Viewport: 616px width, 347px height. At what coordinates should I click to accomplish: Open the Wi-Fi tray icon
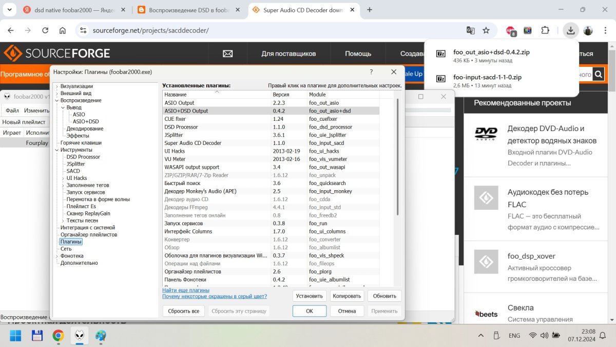pos(533,335)
